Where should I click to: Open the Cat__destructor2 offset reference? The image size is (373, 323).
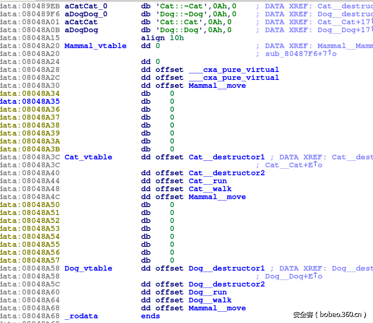click(x=226, y=173)
